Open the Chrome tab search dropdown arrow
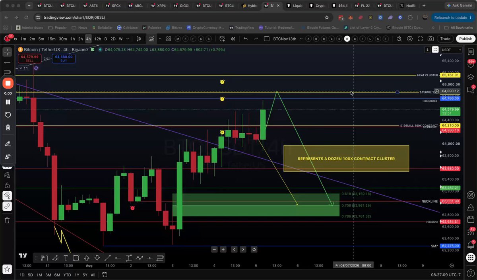 click(x=29, y=6)
